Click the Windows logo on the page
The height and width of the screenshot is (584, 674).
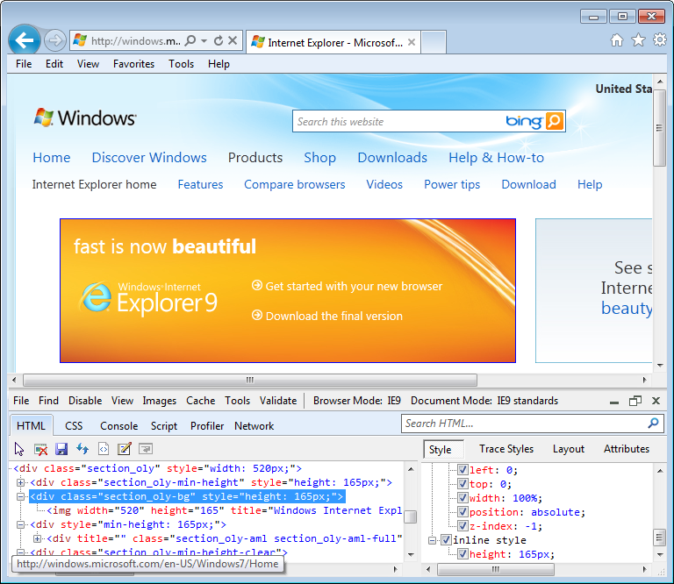pyautogui.click(x=85, y=118)
